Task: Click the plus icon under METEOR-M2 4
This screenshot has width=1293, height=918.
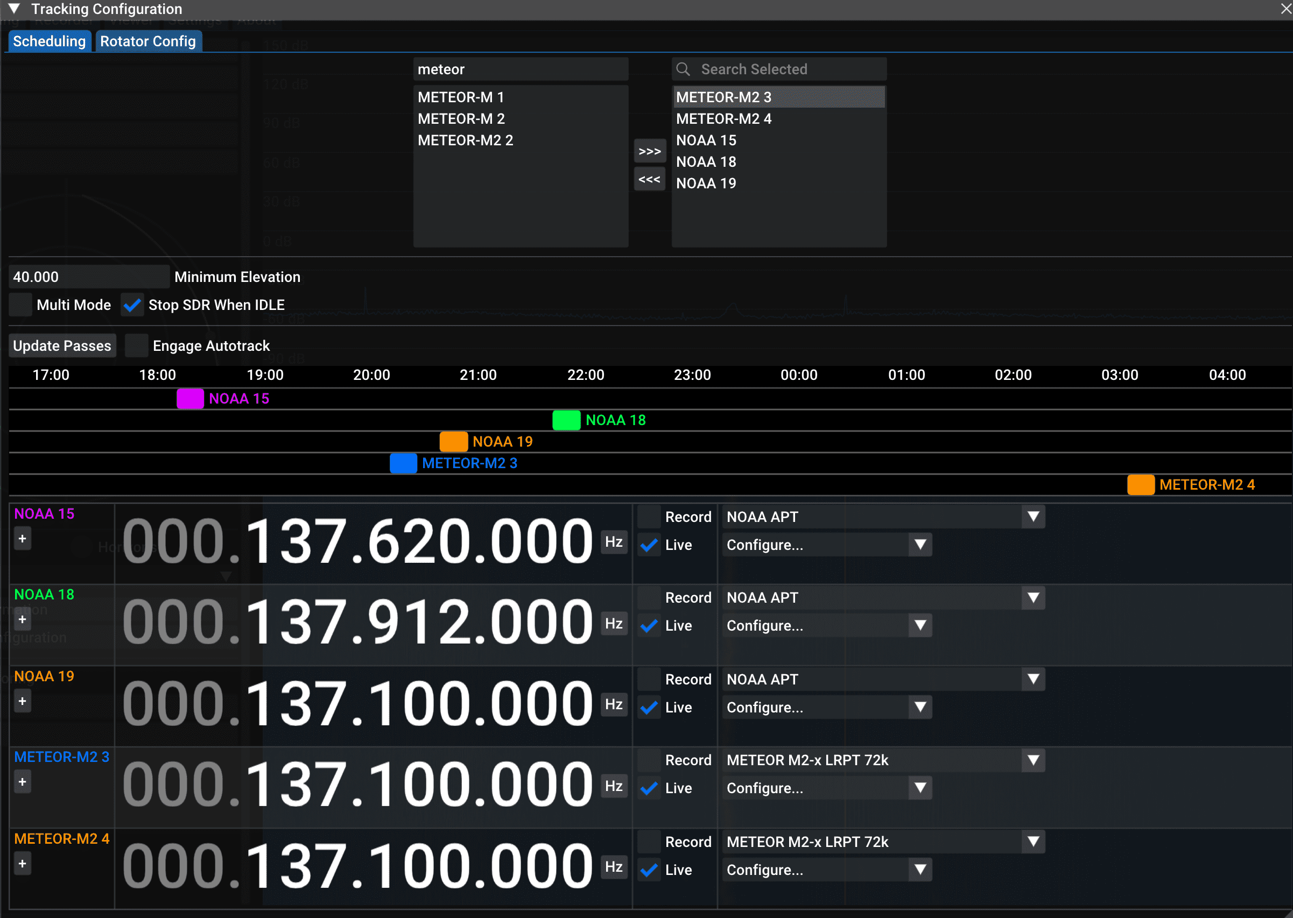Action: click(x=23, y=864)
